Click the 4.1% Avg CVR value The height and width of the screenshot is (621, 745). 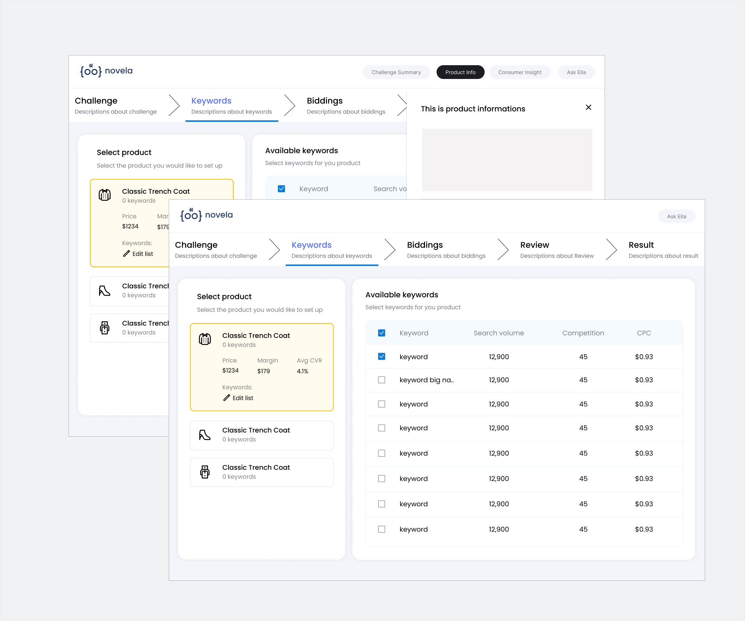(x=302, y=371)
